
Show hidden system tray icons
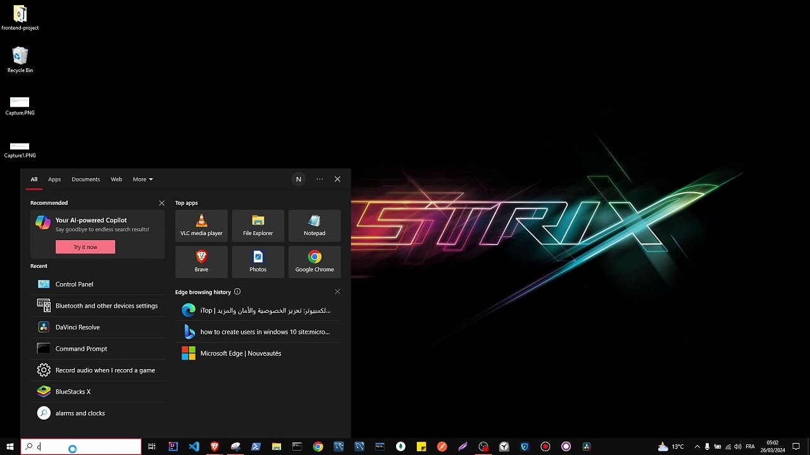[x=697, y=447]
